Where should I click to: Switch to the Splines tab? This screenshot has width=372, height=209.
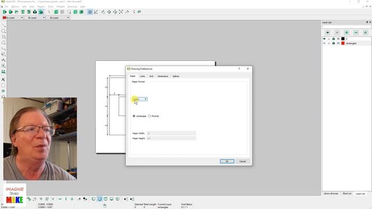[x=176, y=76]
